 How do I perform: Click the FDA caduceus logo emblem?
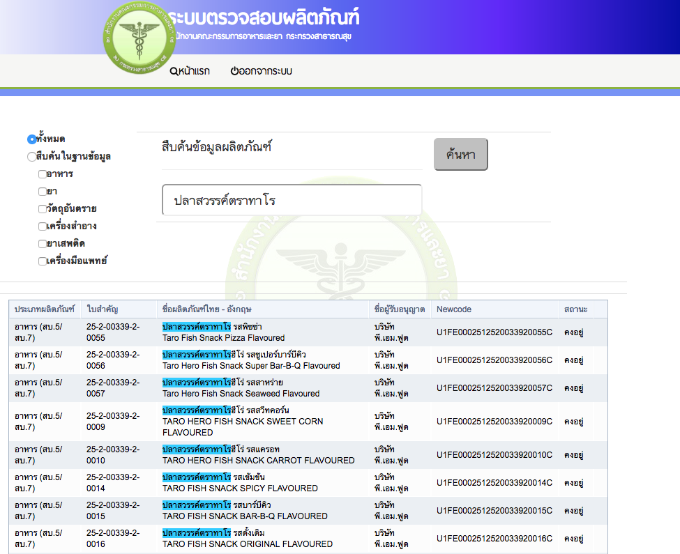tap(139, 37)
